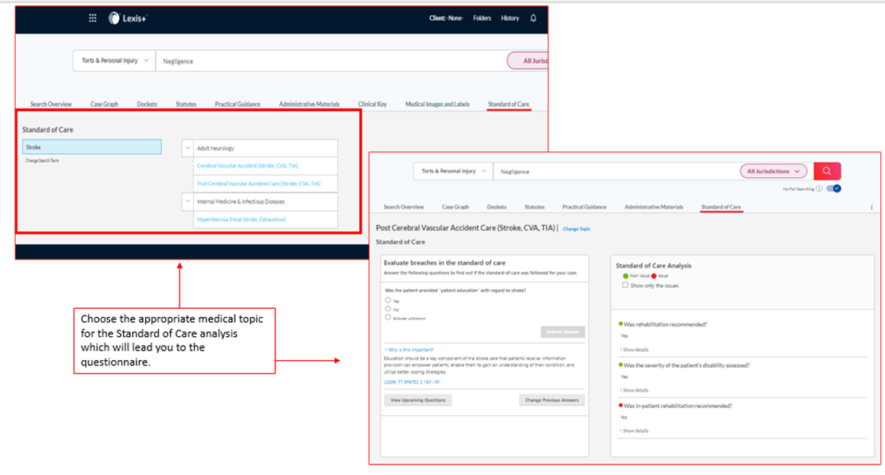Open the All Jurisdictions dropdown in right window
This screenshot has width=885, height=475.
tap(773, 171)
